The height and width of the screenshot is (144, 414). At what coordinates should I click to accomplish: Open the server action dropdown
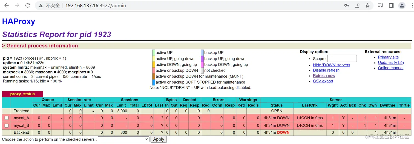click(x=123, y=139)
